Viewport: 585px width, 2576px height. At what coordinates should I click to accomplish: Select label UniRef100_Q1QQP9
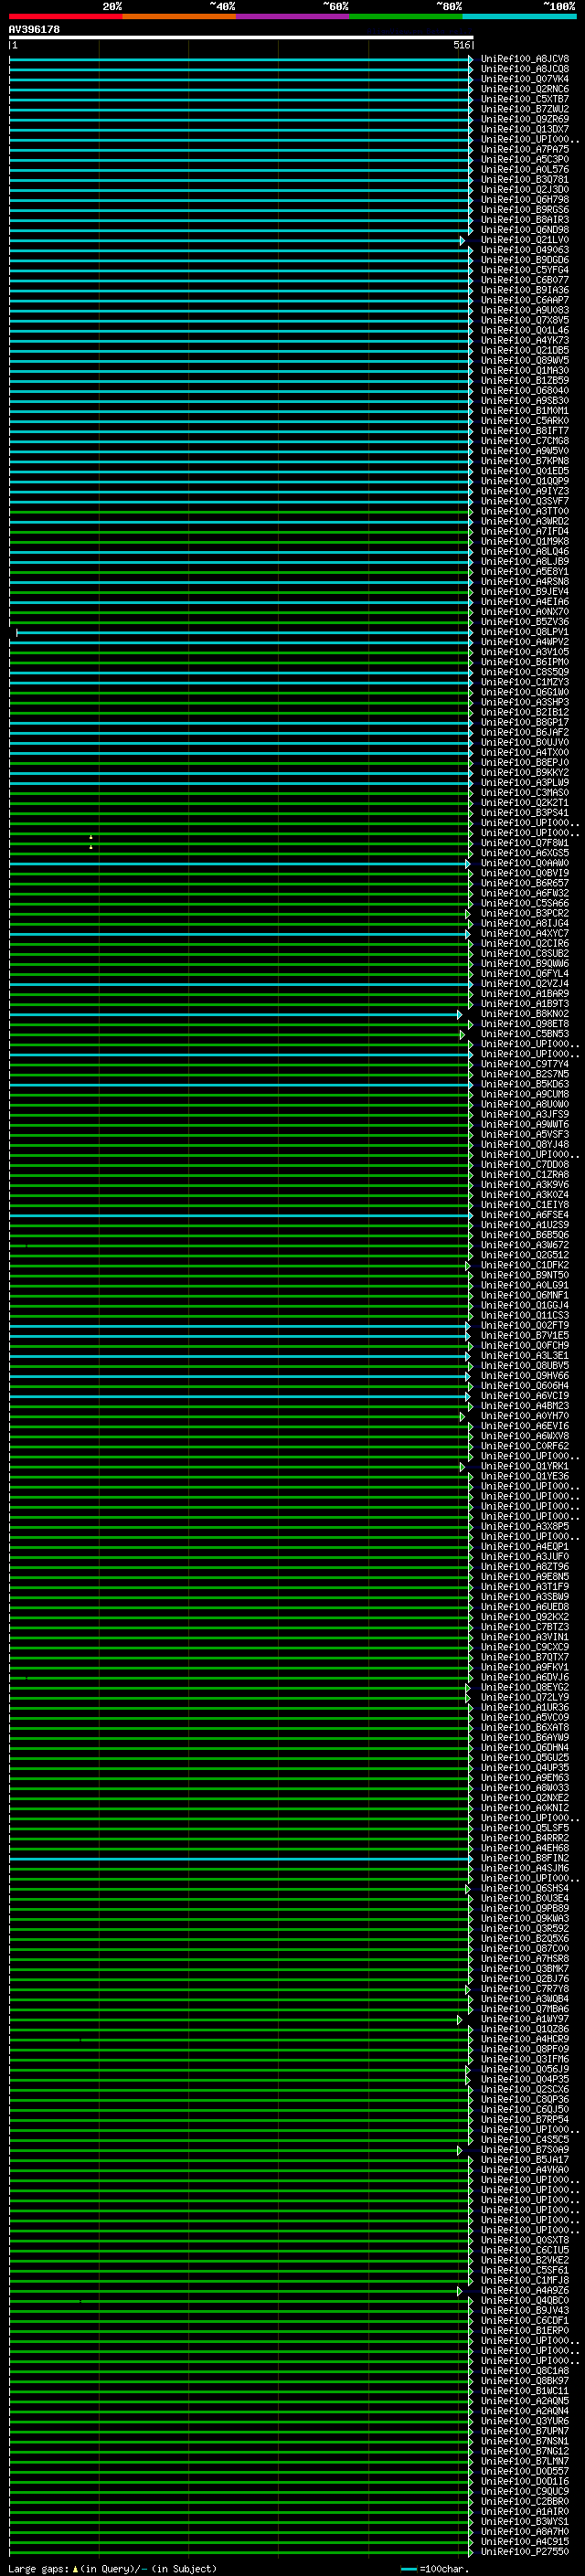tap(525, 481)
